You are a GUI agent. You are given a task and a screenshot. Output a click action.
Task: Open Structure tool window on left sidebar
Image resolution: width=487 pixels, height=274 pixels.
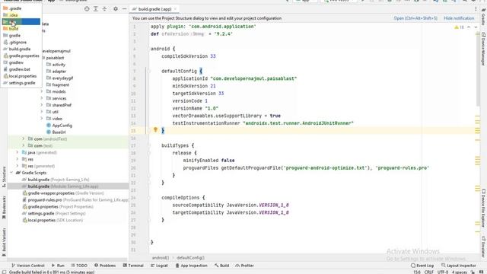tap(4, 177)
